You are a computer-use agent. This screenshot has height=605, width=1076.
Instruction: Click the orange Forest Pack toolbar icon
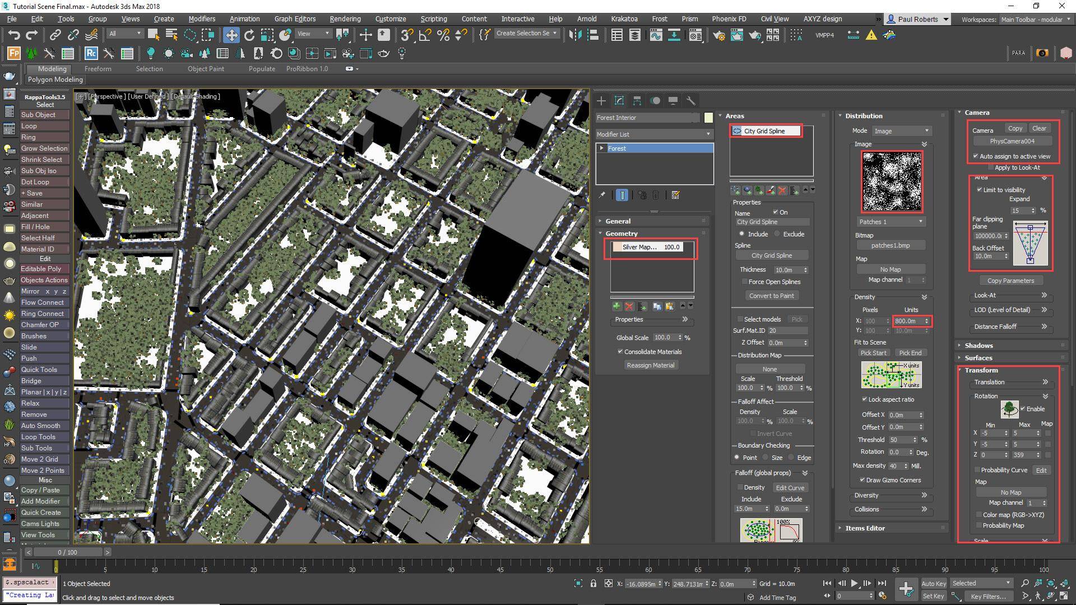(12, 53)
